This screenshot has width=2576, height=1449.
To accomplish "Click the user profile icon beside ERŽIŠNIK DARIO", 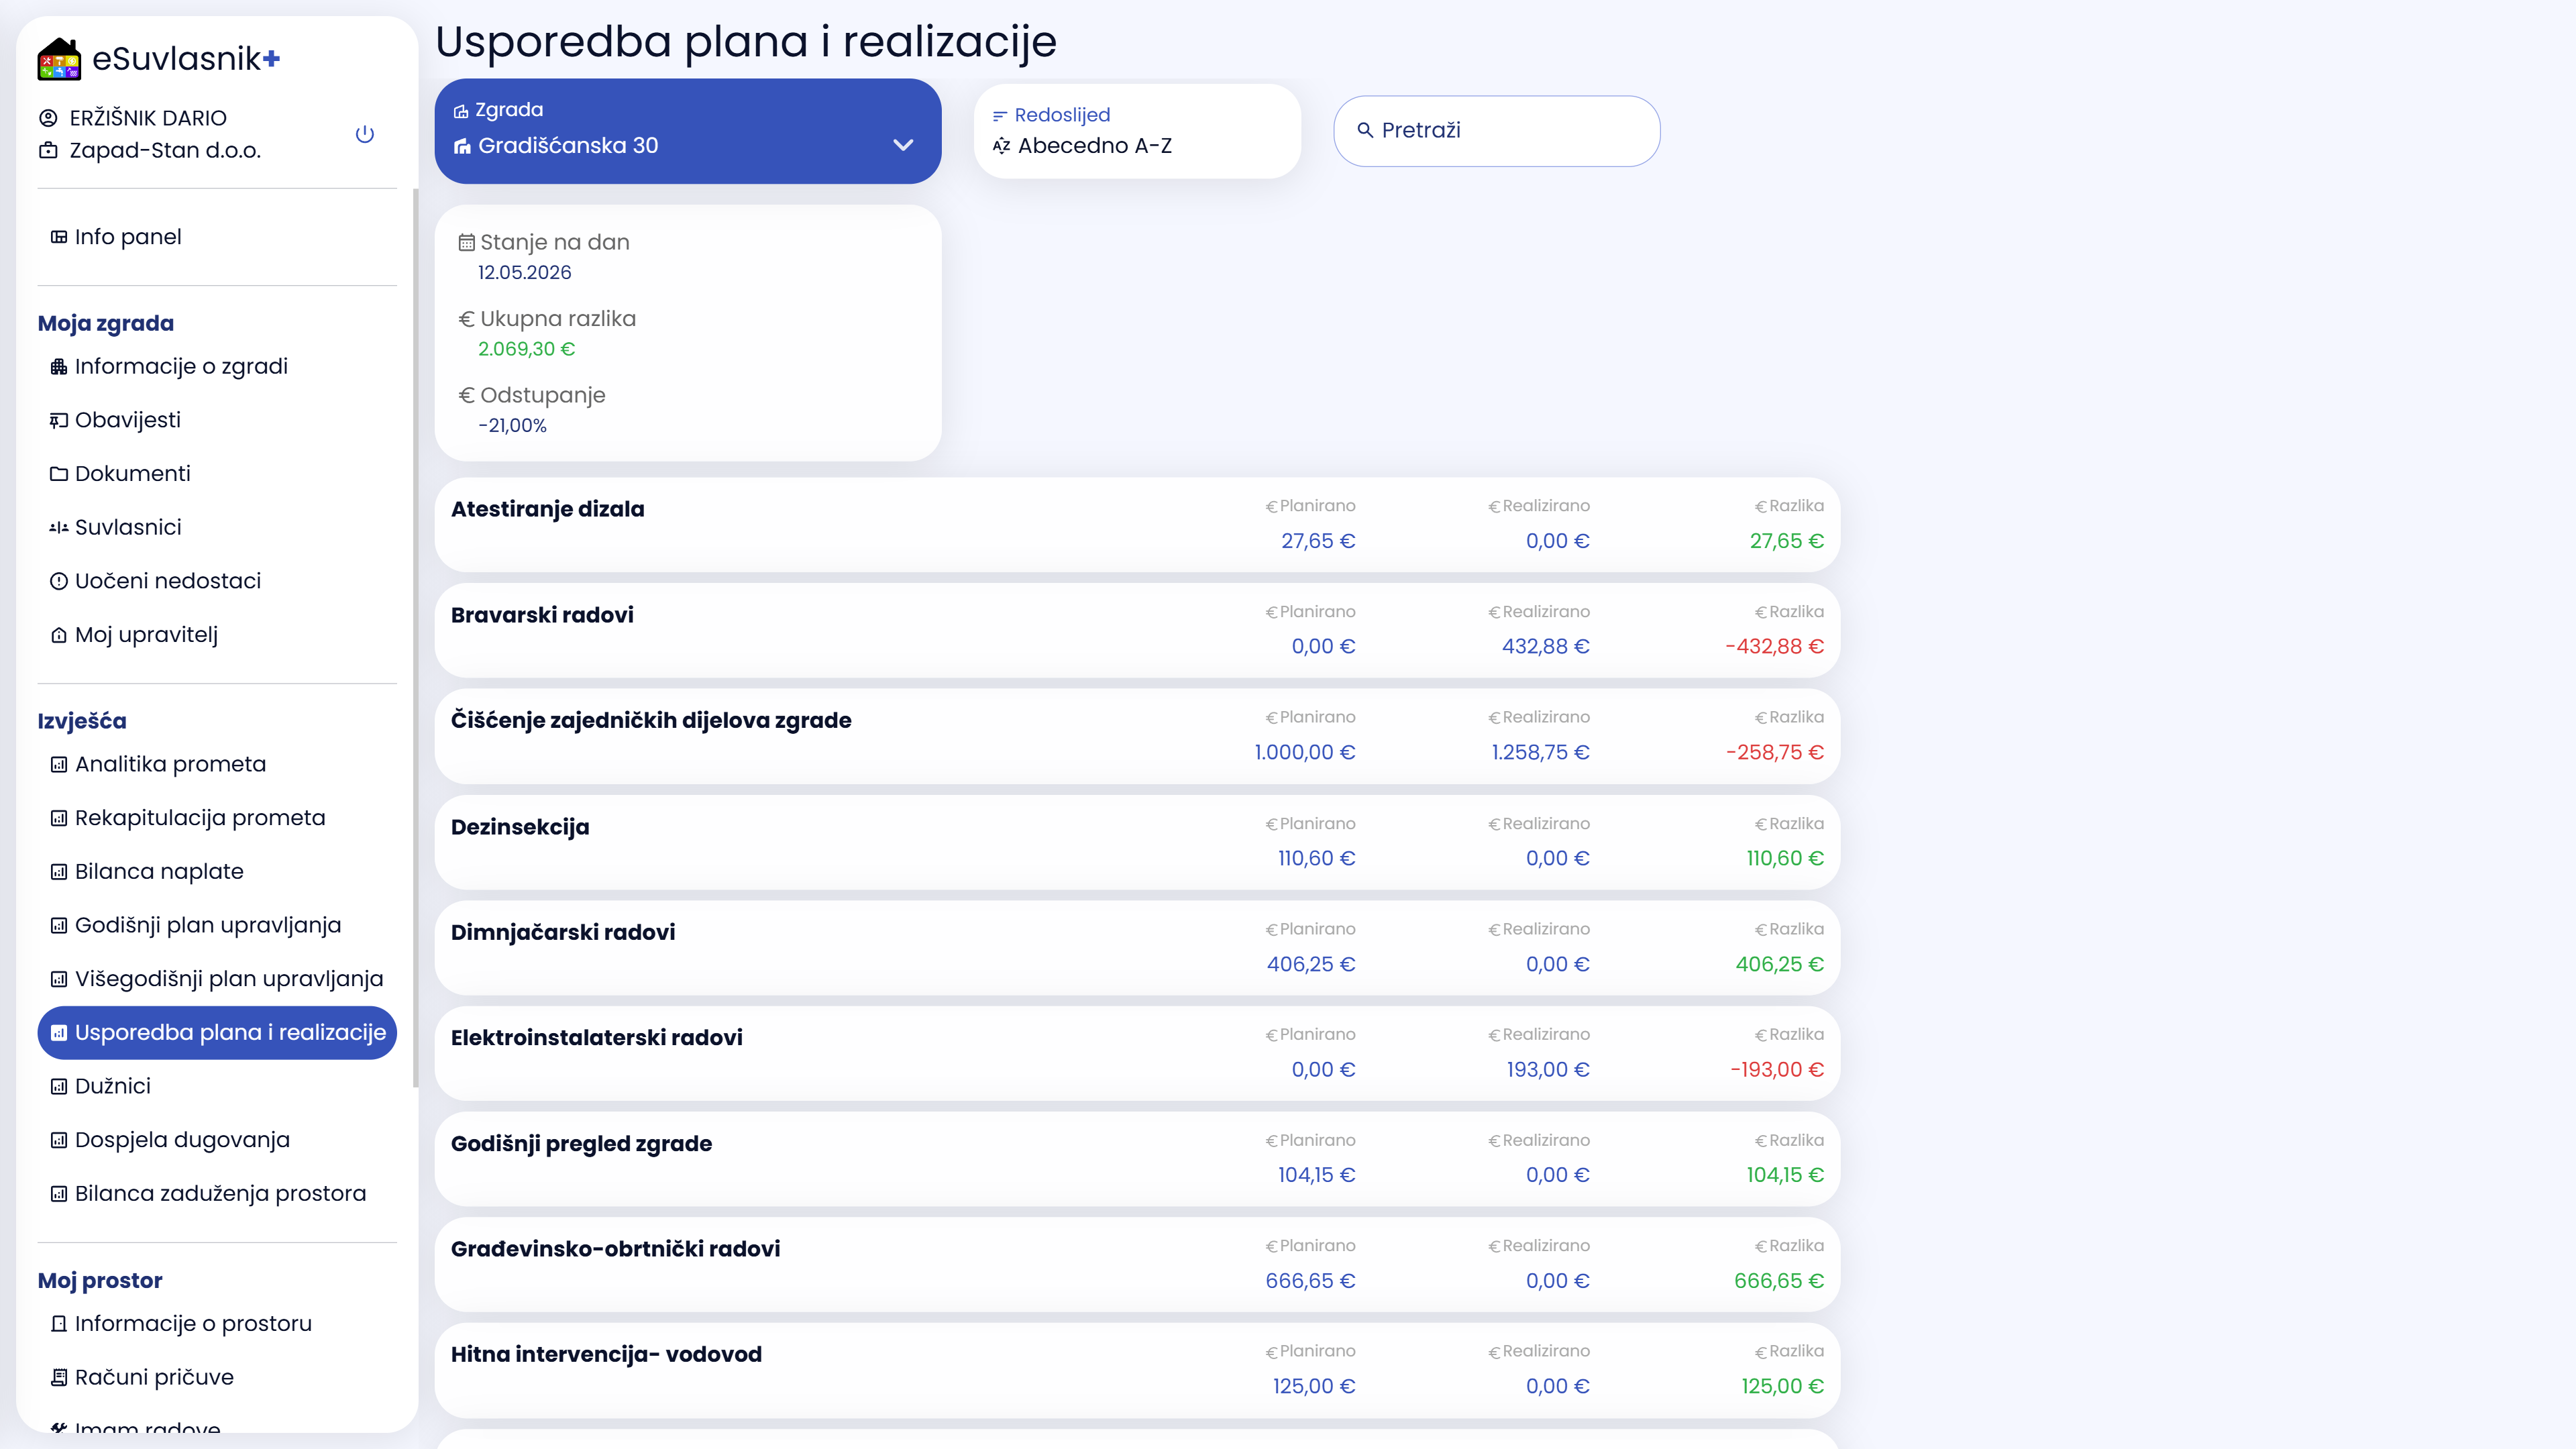I will (x=48, y=118).
